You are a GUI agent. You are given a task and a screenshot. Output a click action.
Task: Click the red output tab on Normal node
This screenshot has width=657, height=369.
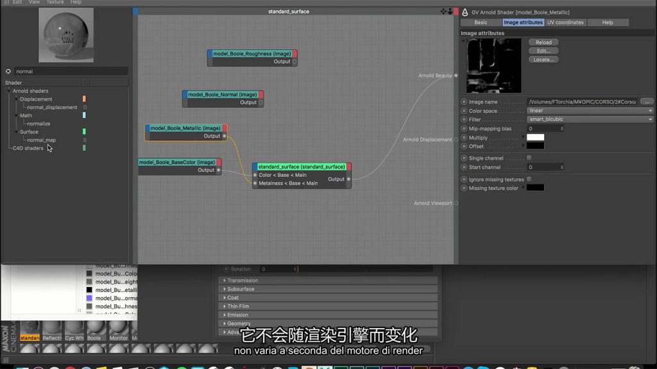click(x=261, y=95)
